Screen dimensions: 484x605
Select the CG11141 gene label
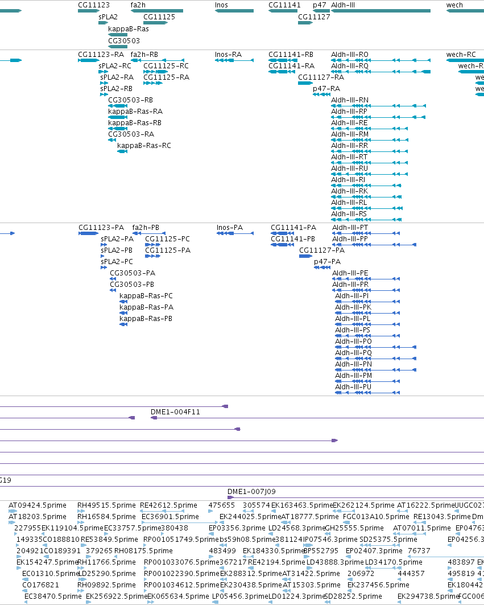point(284,5)
